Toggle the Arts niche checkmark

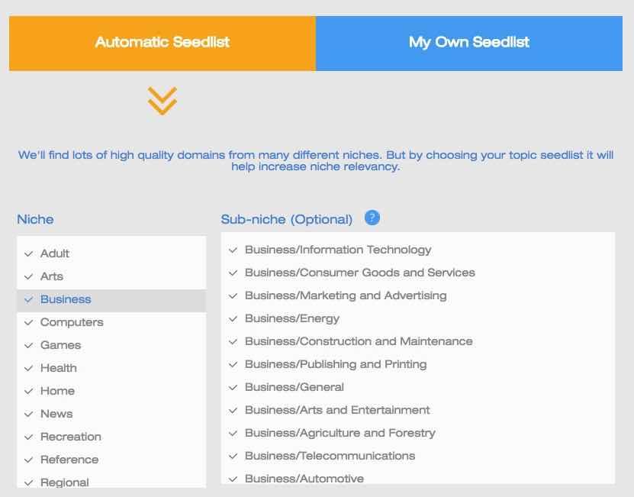point(29,276)
